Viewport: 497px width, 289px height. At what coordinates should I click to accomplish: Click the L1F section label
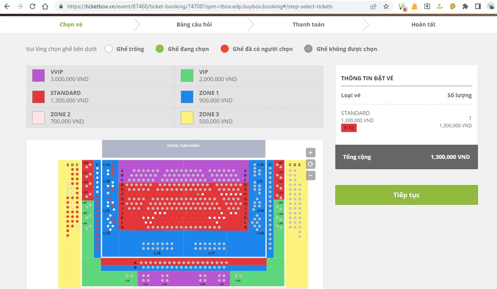[x=212, y=253]
